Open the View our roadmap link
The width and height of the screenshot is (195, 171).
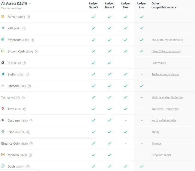coord(11,8)
